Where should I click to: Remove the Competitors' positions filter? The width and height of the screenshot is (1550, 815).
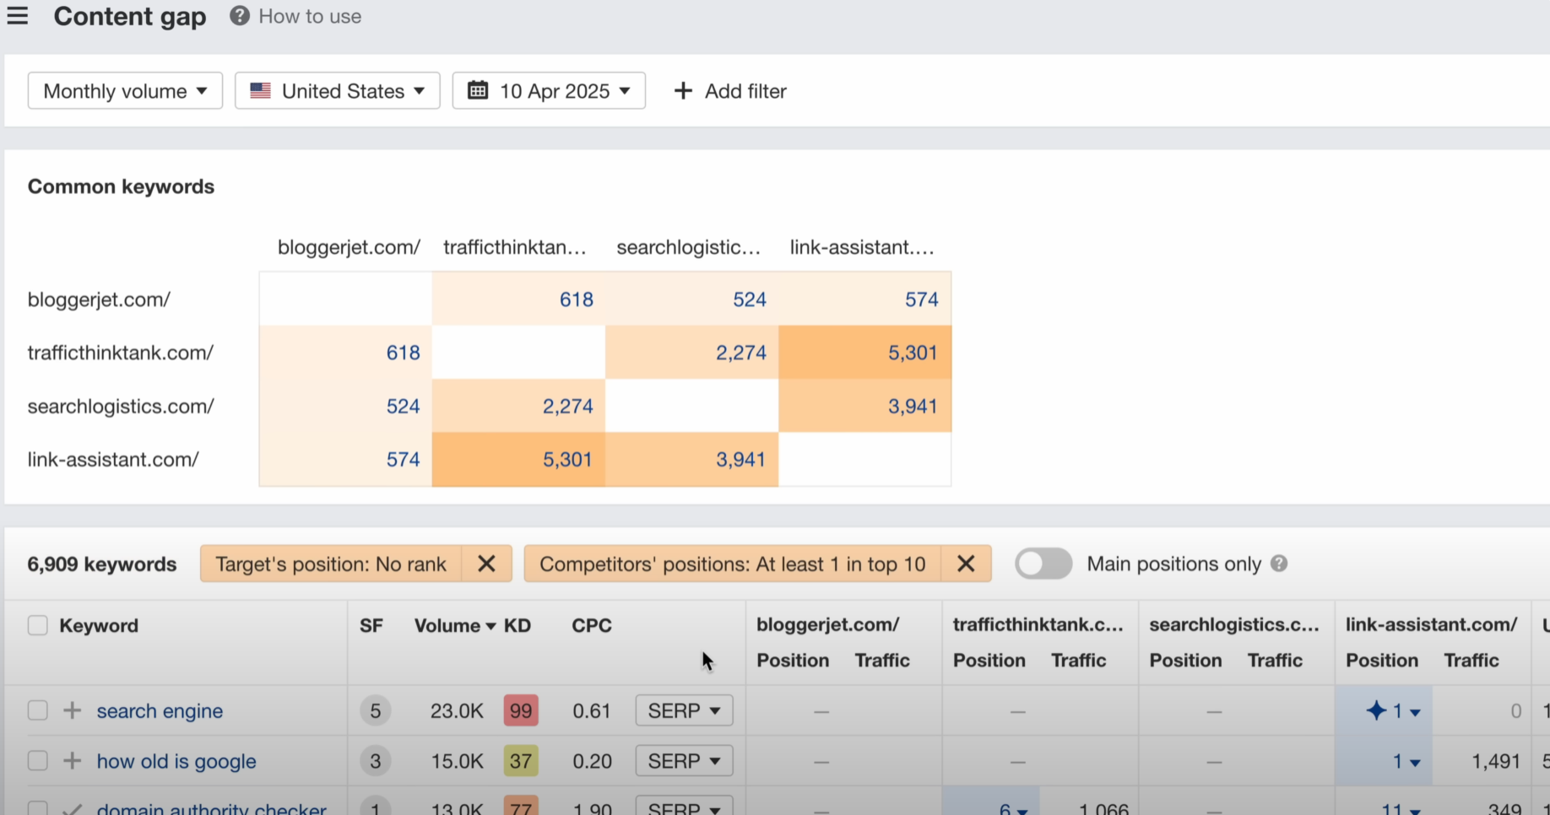pyautogui.click(x=966, y=564)
